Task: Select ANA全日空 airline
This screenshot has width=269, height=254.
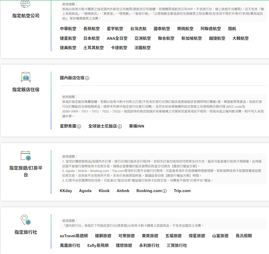Action: [x=117, y=38]
